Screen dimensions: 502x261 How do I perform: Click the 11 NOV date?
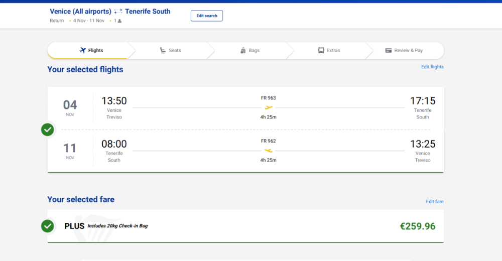pyautogui.click(x=70, y=151)
